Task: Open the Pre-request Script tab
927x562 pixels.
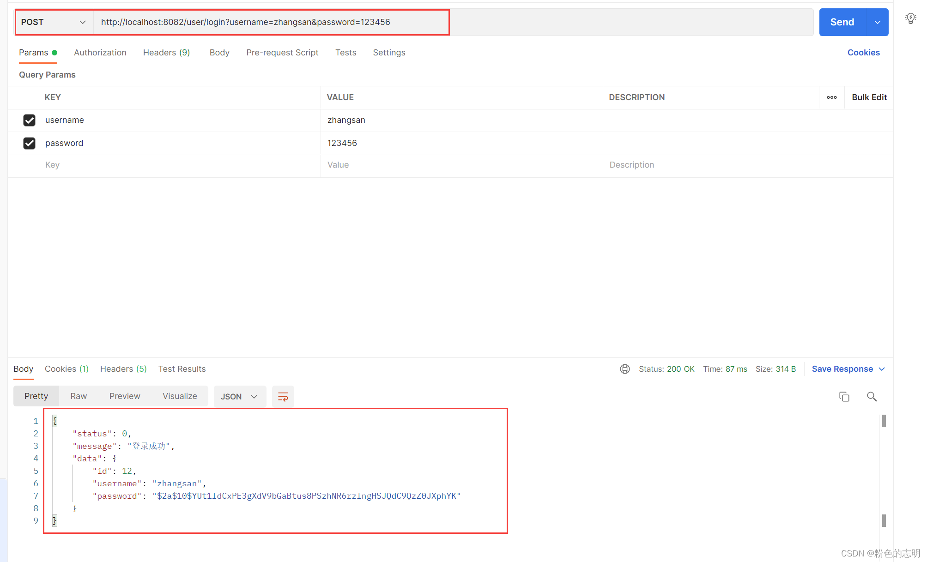Action: 282,53
